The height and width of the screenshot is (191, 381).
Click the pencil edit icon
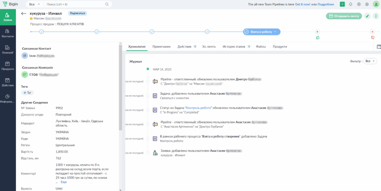(x=367, y=16)
